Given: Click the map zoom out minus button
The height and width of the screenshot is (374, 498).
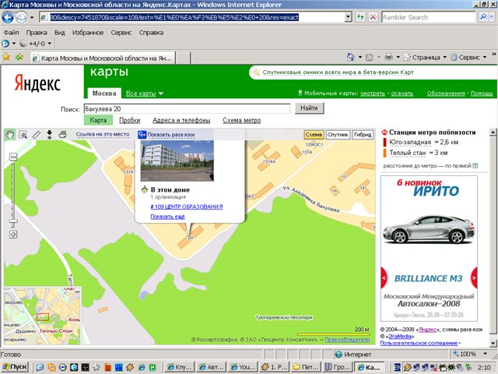Looking at the screenshot, I should [13, 157].
